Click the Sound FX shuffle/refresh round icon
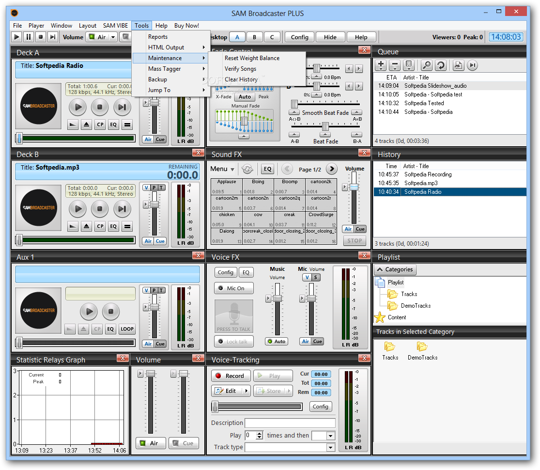540x470 pixels. [247, 169]
